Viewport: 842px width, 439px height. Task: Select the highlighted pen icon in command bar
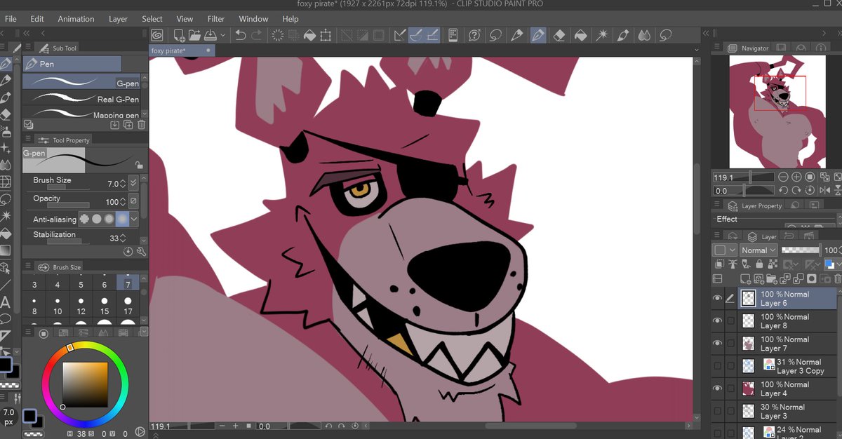539,35
